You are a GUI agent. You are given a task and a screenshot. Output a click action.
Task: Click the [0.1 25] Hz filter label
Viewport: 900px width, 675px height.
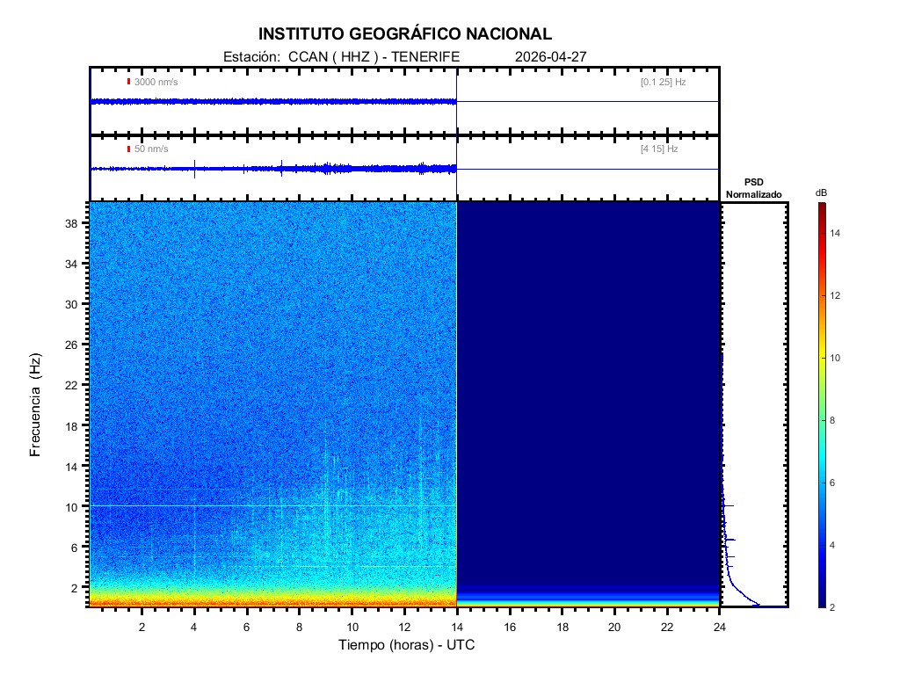(x=663, y=82)
